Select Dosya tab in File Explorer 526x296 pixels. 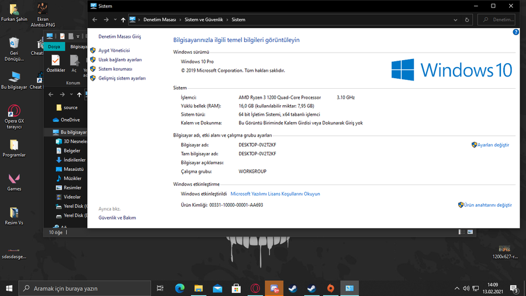(54, 47)
